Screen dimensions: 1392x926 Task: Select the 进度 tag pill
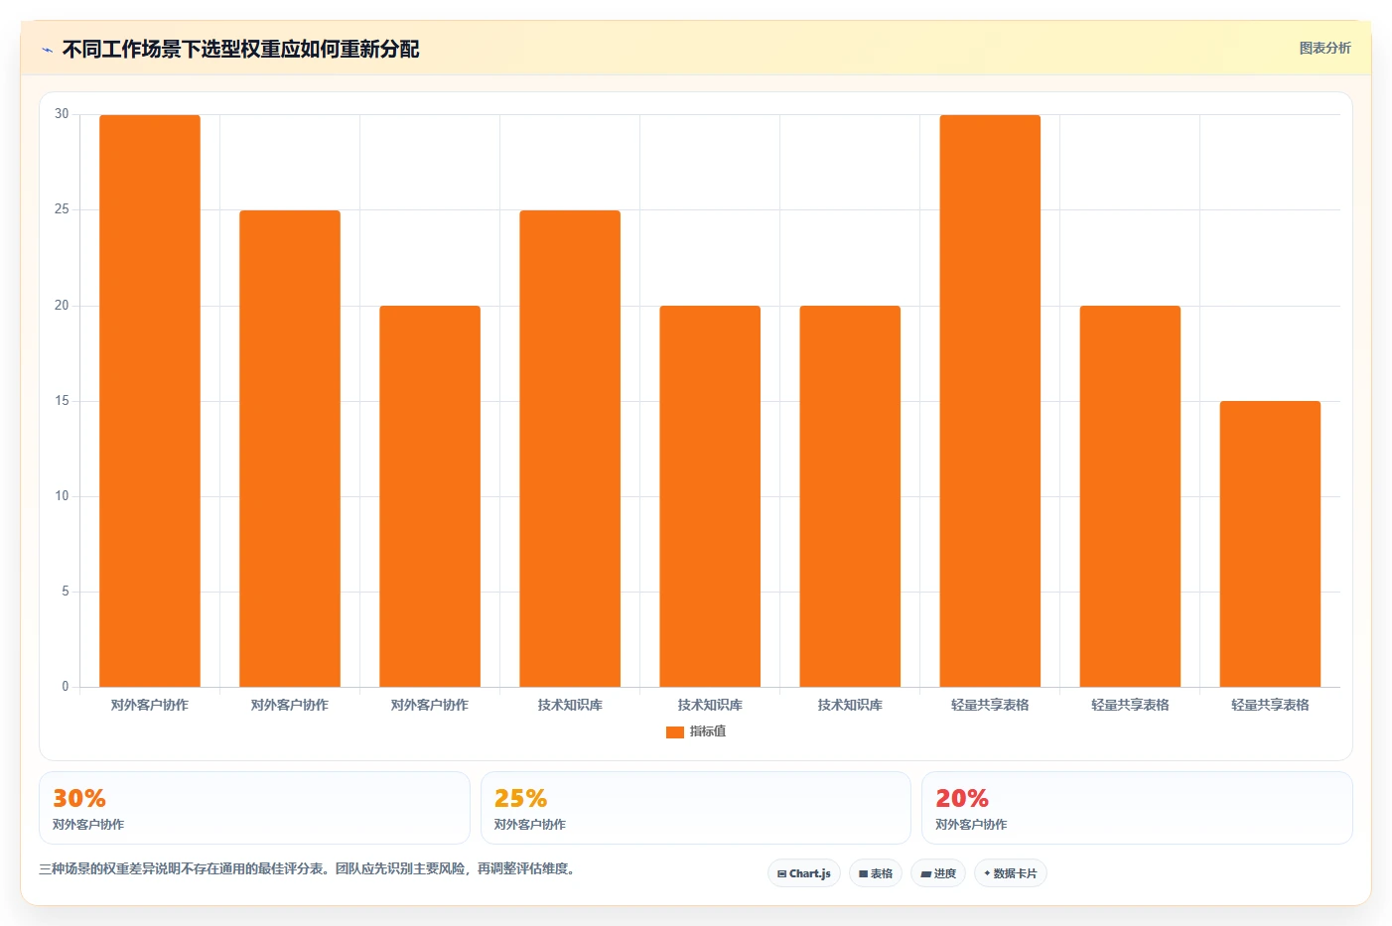click(x=938, y=873)
